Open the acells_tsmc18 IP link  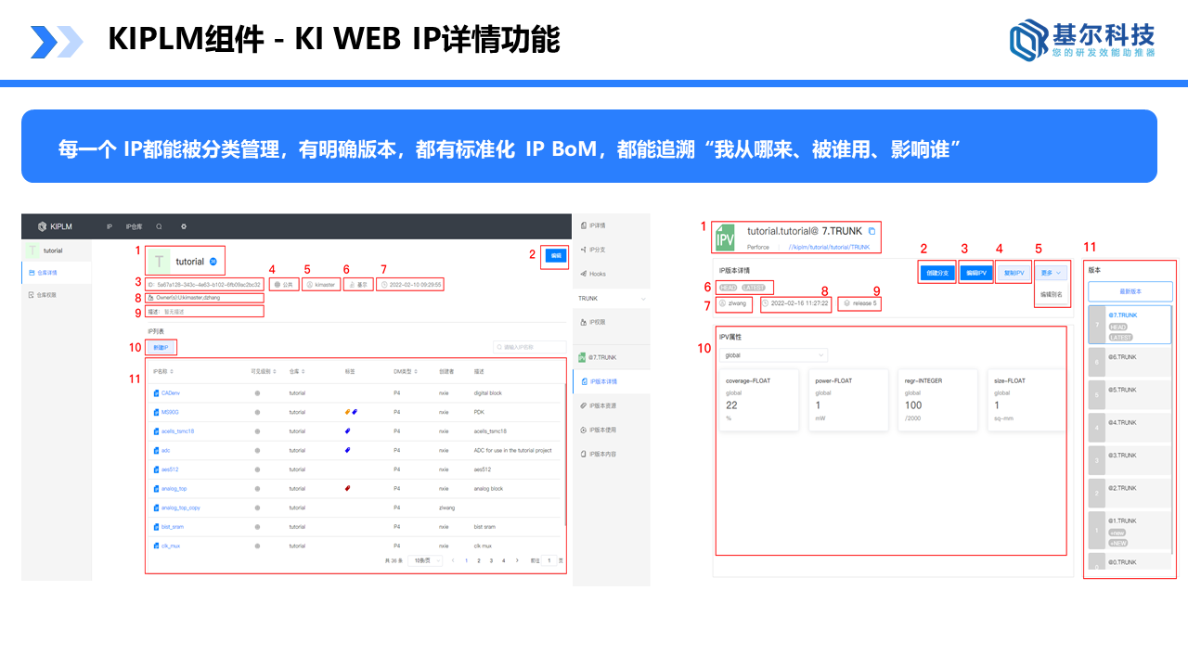pyautogui.click(x=177, y=431)
